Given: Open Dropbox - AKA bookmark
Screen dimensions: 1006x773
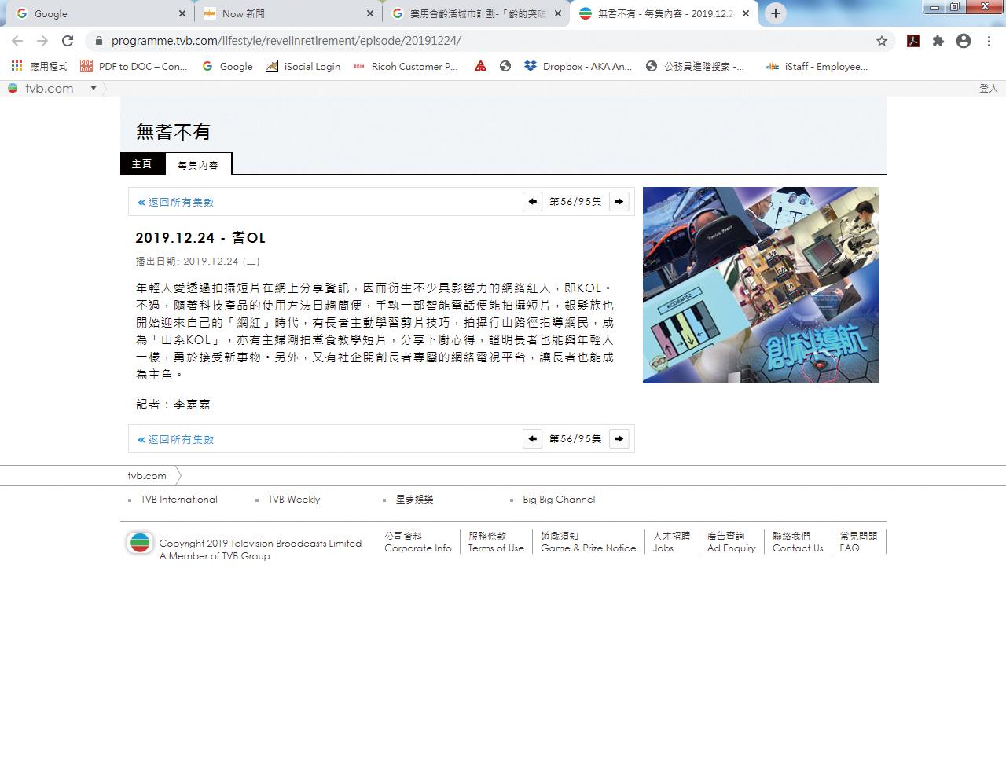Looking at the screenshot, I should pyautogui.click(x=578, y=67).
